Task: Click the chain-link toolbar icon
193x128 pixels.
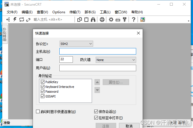Action: coord(28,20)
